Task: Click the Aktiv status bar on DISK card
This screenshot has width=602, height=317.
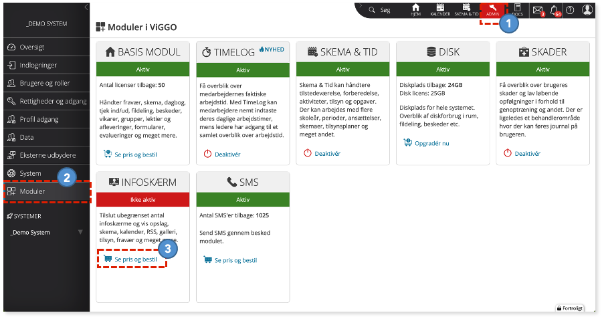Action: click(443, 70)
